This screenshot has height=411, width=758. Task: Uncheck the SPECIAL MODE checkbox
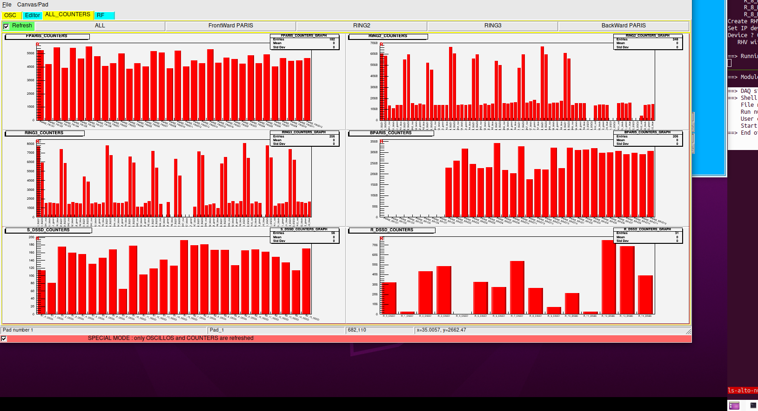4,339
